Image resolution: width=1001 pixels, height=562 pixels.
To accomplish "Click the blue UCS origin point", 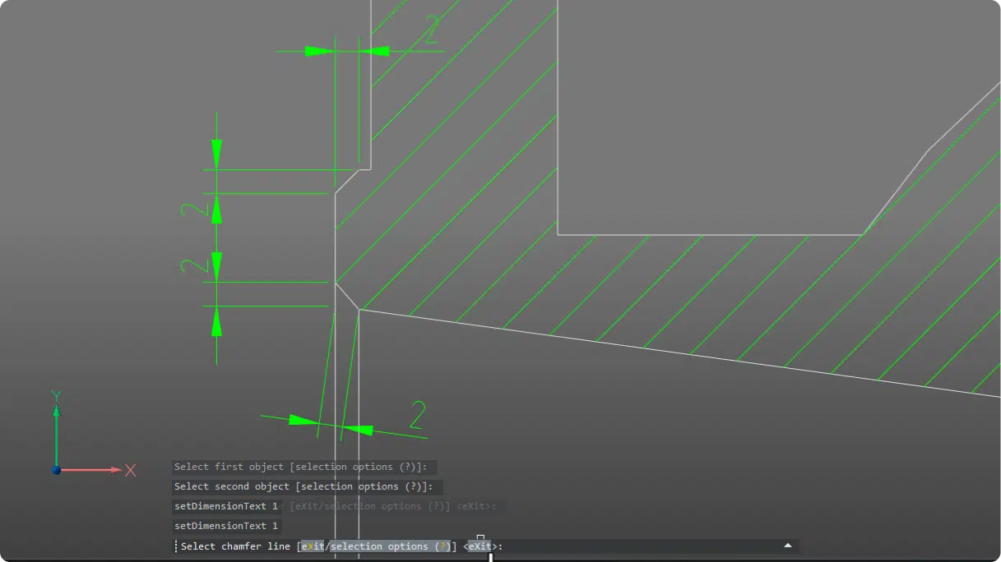I will 56,470.
